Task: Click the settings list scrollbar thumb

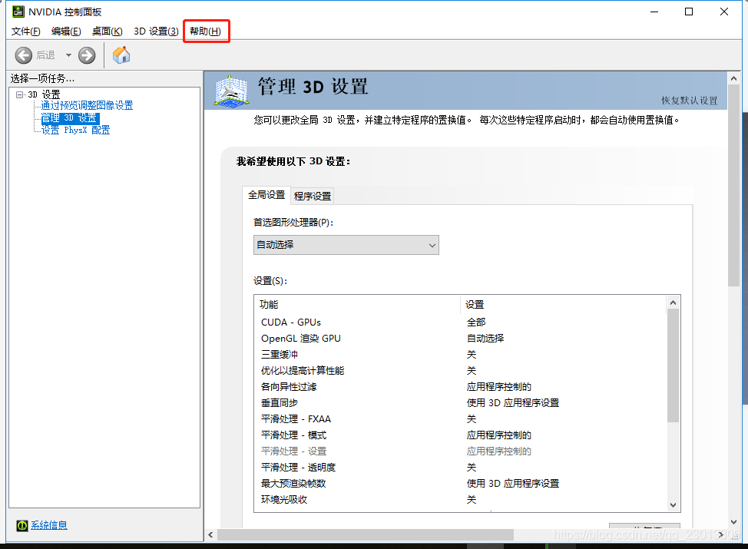Action: (673, 365)
